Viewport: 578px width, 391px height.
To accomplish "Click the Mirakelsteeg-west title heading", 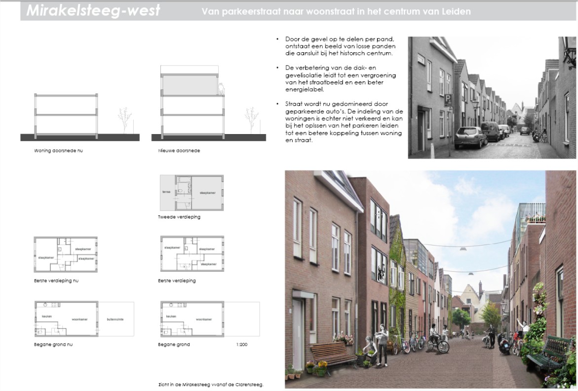I will (x=93, y=11).
